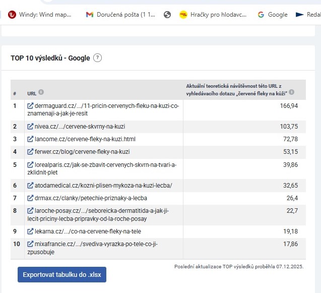Click the globe icon bookmark in bookmarks bar
Image resolution: width=321 pixels, height=293 pixels.
pyautogui.click(x=167, y=15)
